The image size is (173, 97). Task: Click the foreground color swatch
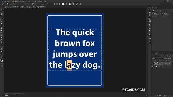[x=1, y=60]
